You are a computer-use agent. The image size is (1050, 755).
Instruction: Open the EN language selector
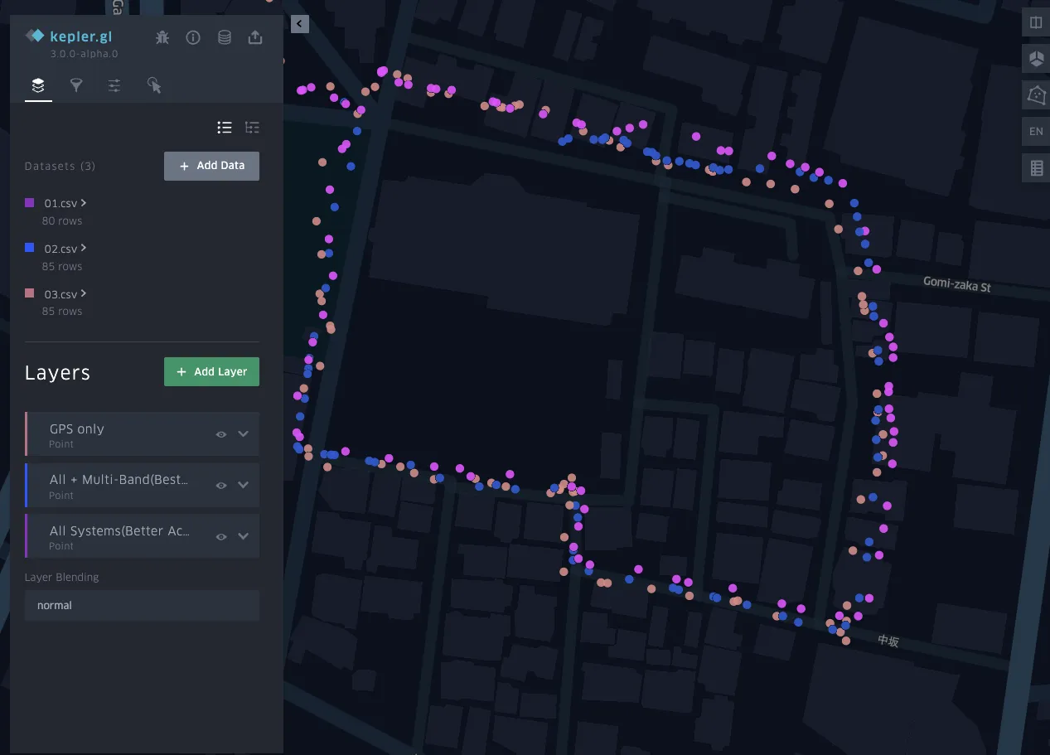[1036, 132]
